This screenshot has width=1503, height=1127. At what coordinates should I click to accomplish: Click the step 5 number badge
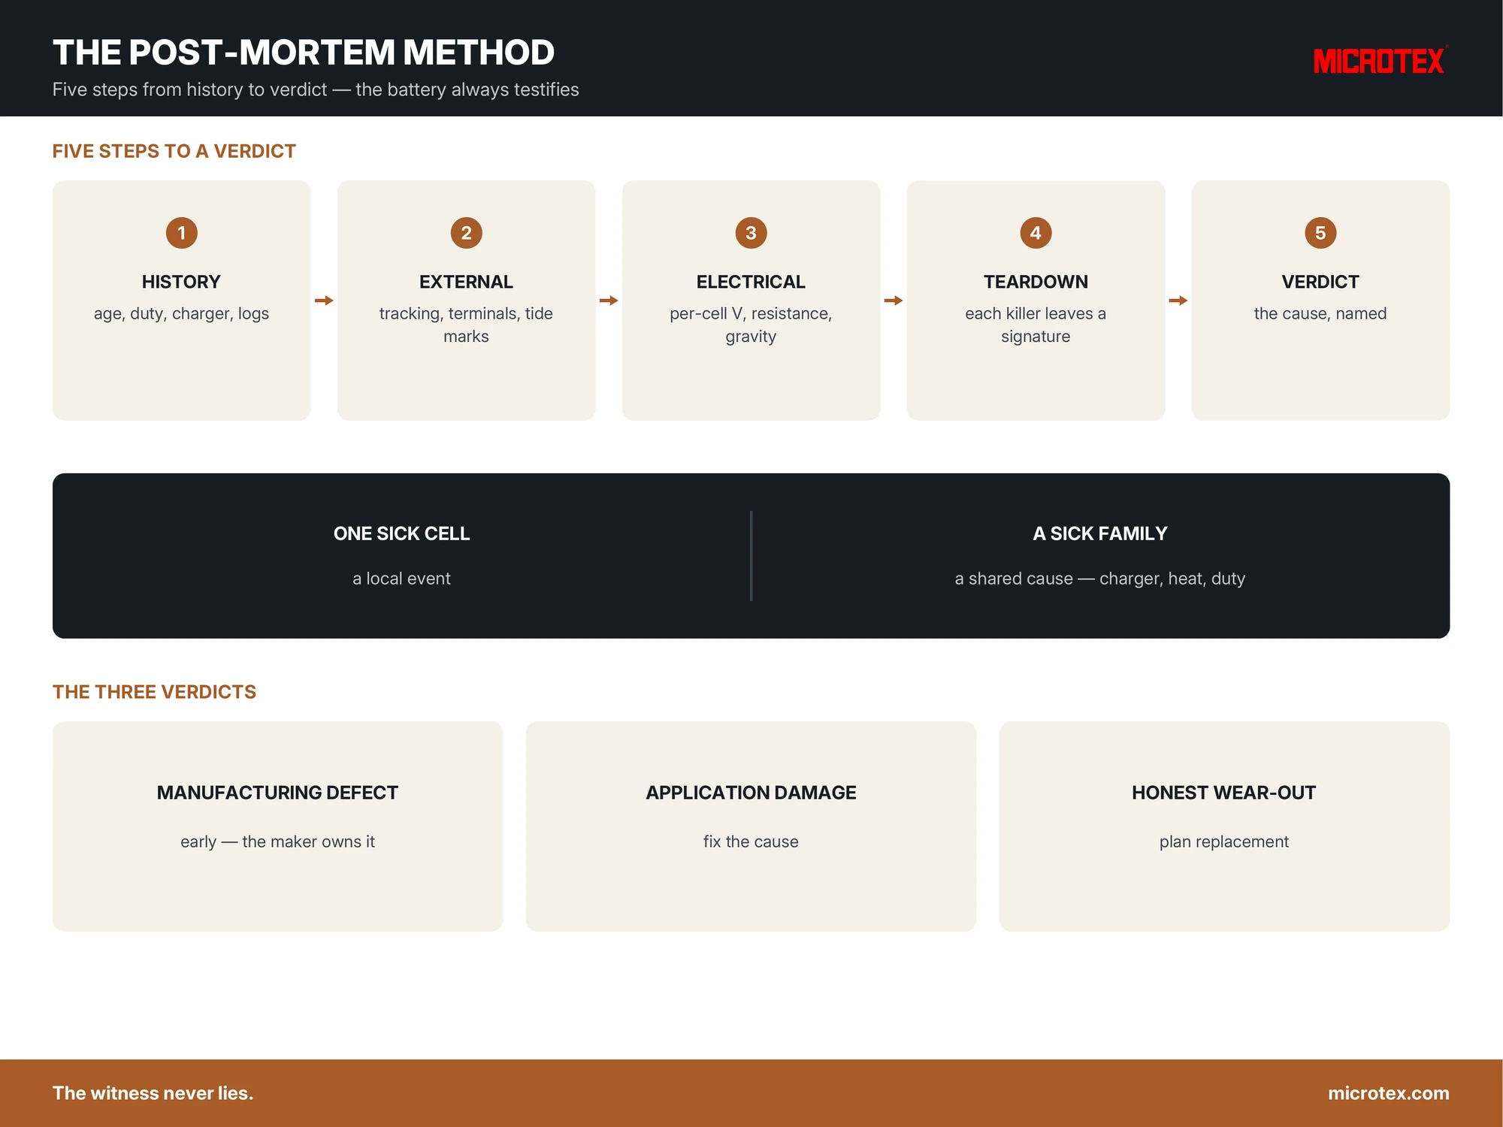pyautogui.click(x=1320, y=233)
